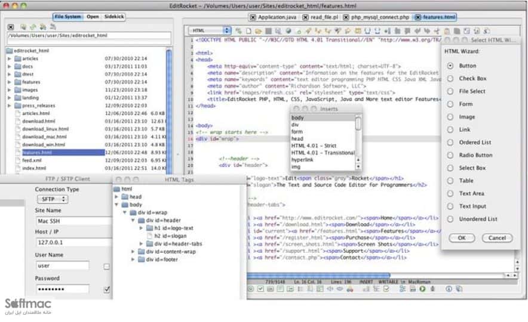This screenshot has height=322, width=528.
Task: Click the open folder toolbar icon
Action: click(258, 31)
